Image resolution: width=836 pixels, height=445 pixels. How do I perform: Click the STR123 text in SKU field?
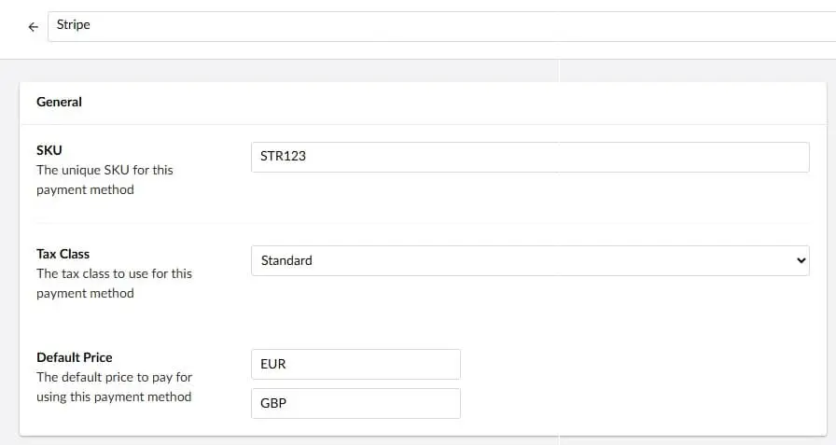coord(284,157)
